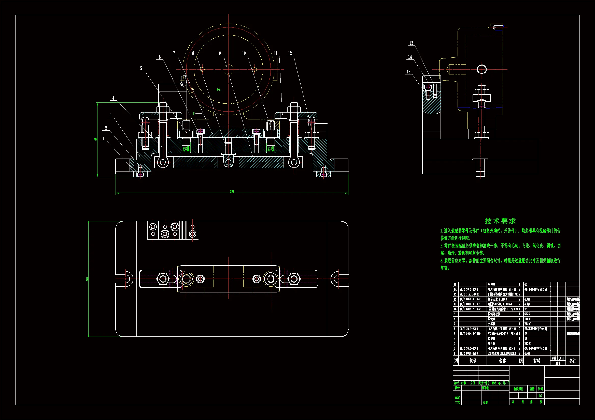This screenshot has height=420, width=595.
Task: Click the 技术要求 heading text
Action: pos(500,221)
